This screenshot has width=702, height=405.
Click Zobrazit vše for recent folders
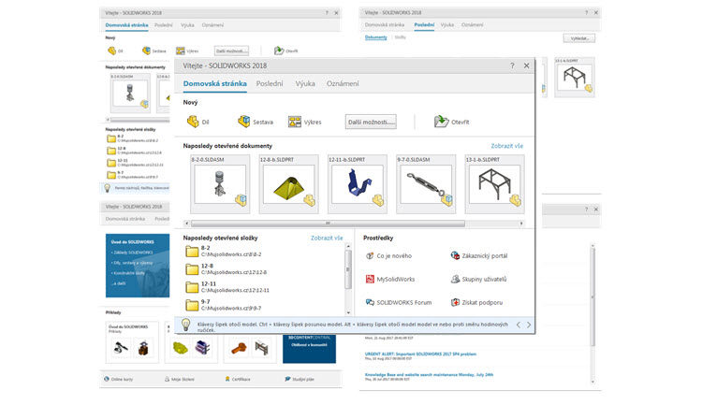click(x=327, y=239)
